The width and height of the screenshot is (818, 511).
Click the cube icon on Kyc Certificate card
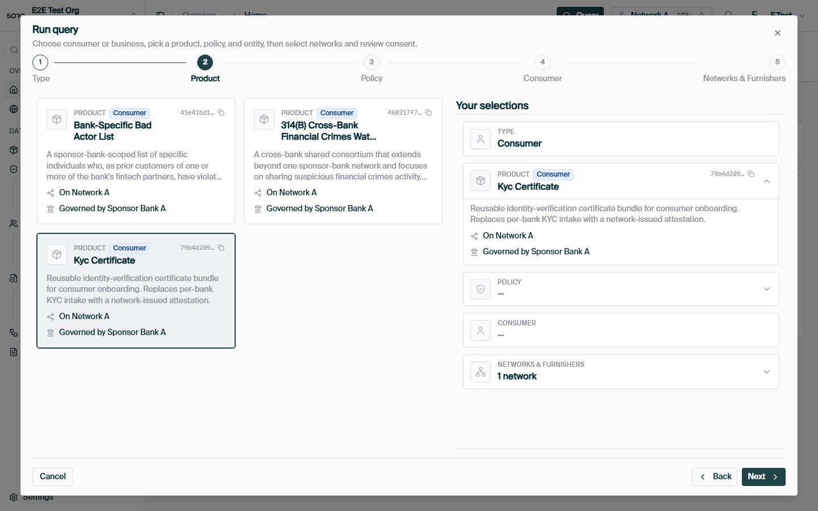57,254
